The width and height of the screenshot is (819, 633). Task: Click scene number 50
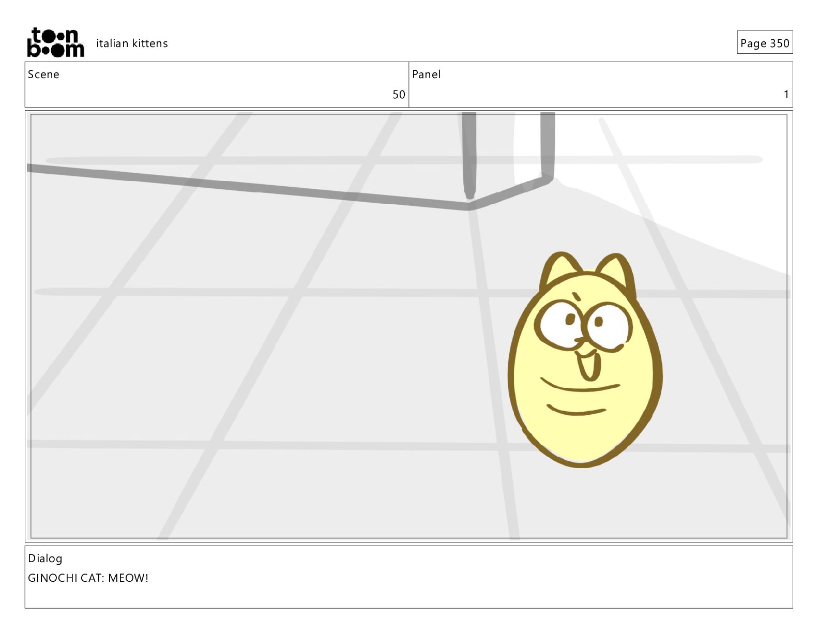coord(399,95)
